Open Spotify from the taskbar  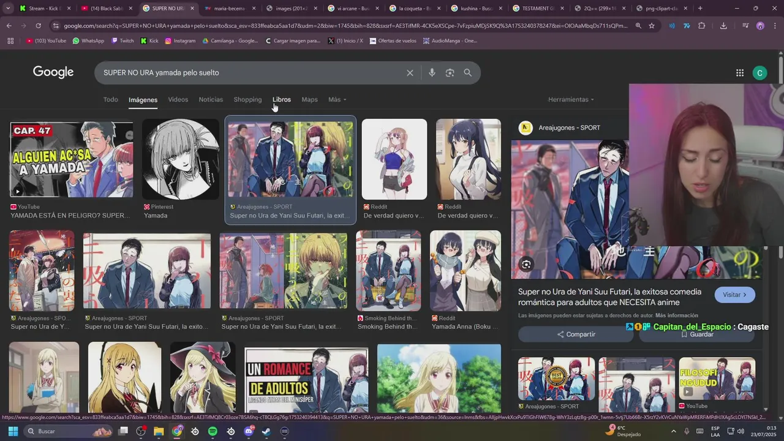tap(213, 431)
